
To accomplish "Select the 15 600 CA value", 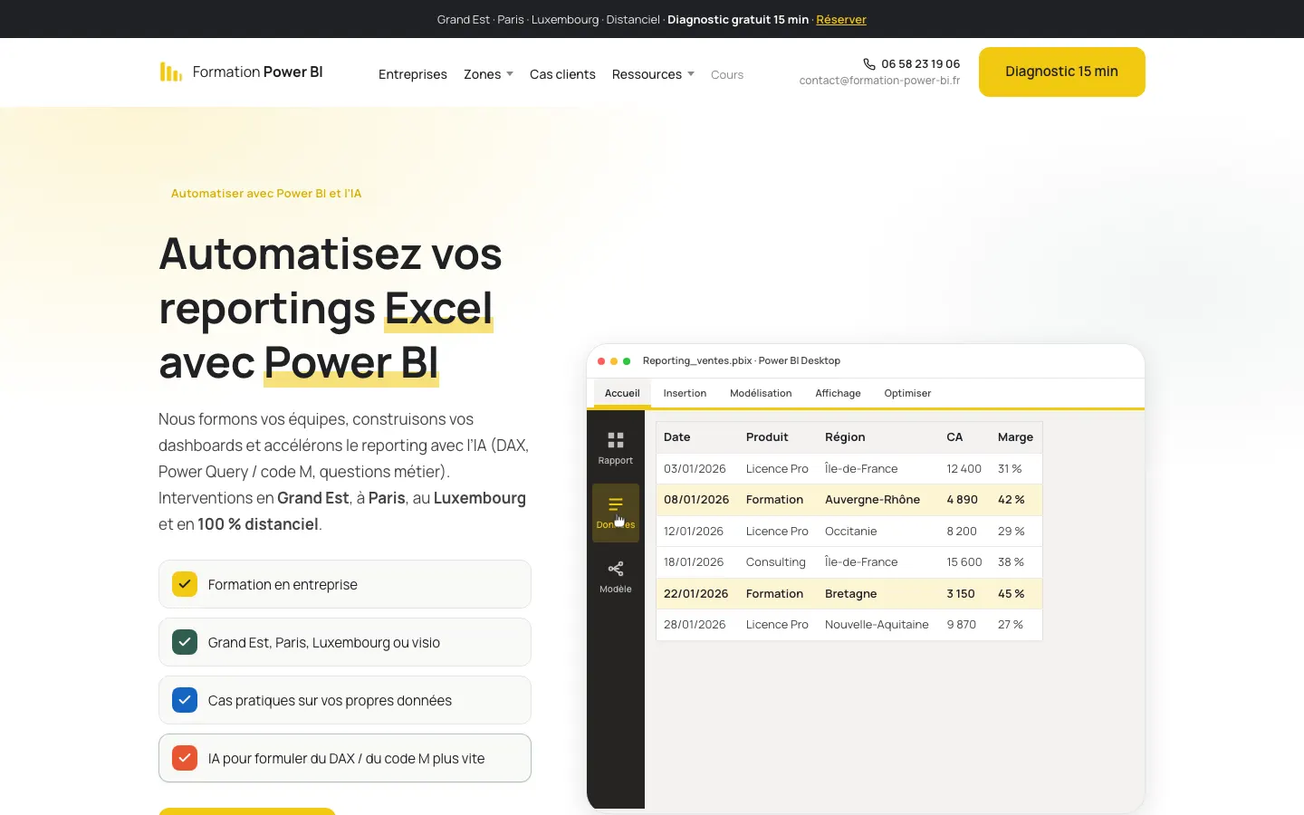I will click(964, 561).
